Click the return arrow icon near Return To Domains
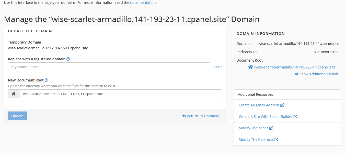345x153 pixels. click(x=184, y=116)
